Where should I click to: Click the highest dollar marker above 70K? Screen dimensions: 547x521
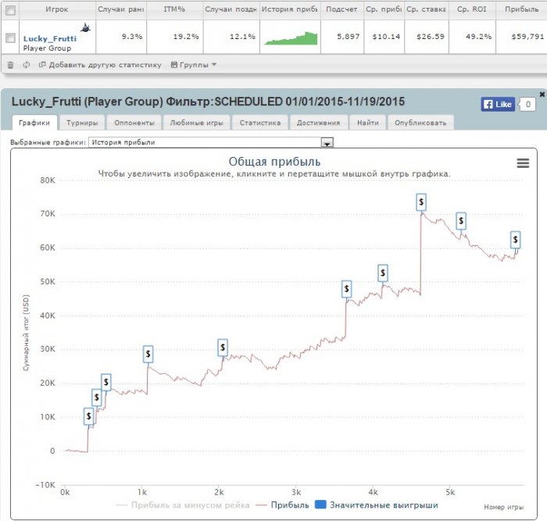click(421, 202)
